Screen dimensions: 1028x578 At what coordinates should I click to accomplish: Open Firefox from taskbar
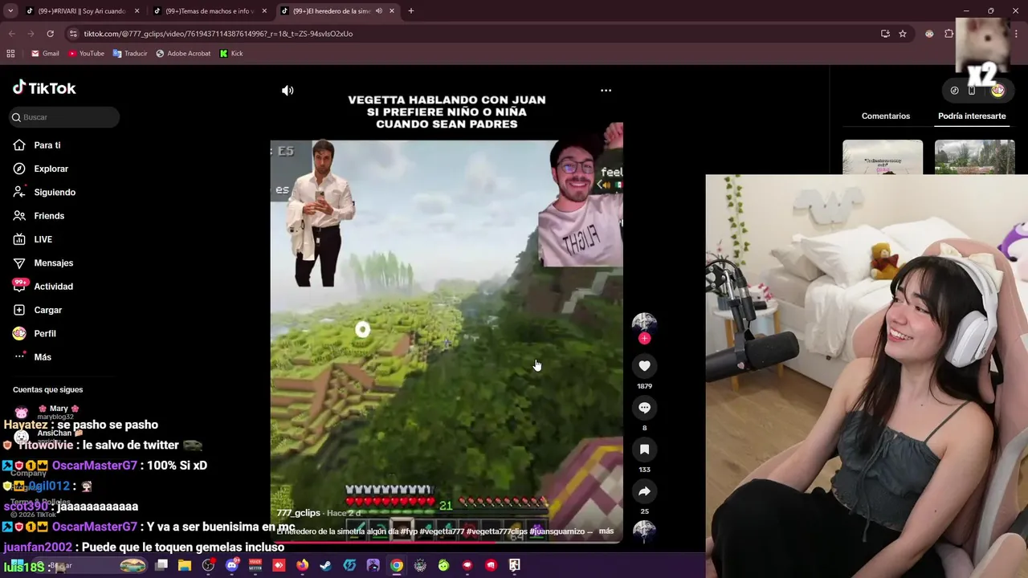(x=302, y=565)
